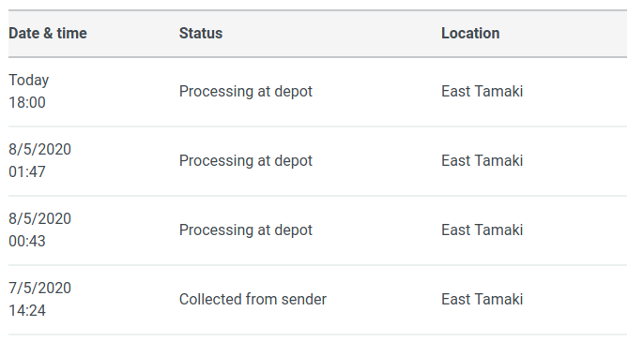
Task: Click East Tamaki in the 00:43 row
Action: click(x=482, y=230)
